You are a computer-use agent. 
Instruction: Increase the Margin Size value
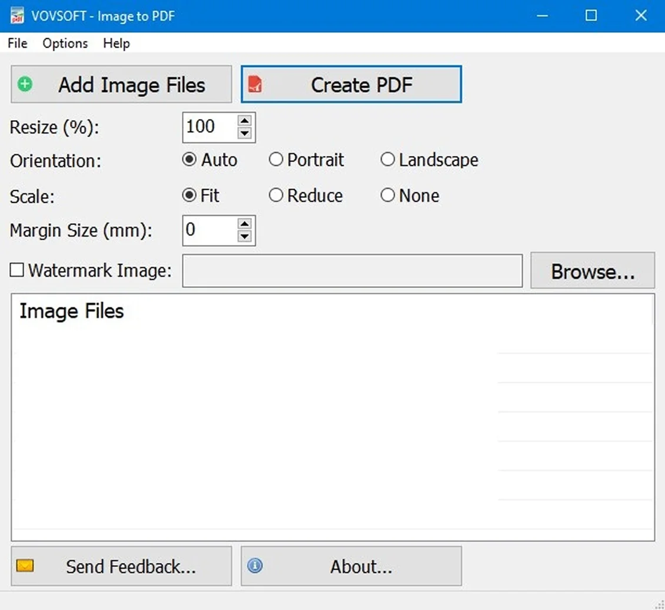[x=244, y=224]
